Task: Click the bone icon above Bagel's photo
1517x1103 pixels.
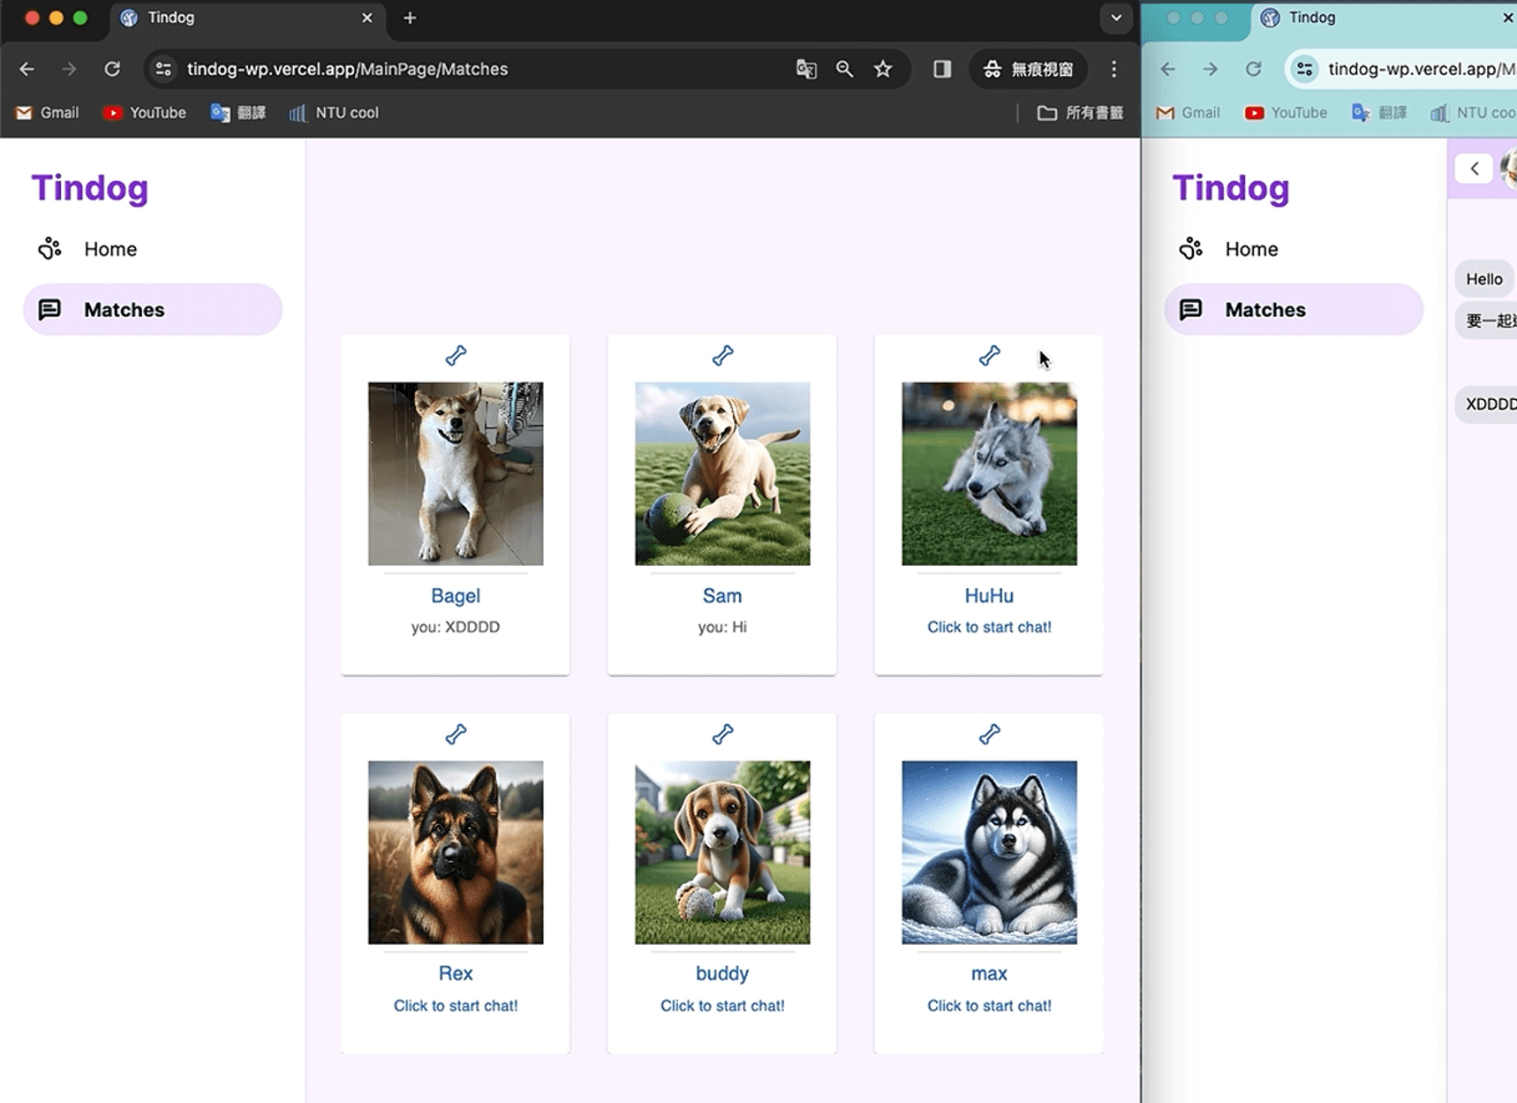Action: [456, 356]
